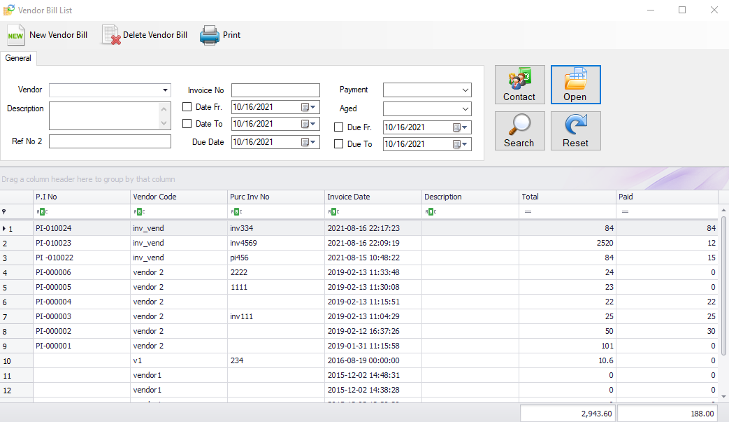Click the PI-000005 cell
Screen dimensions: 729x422
tap(82, 287)
